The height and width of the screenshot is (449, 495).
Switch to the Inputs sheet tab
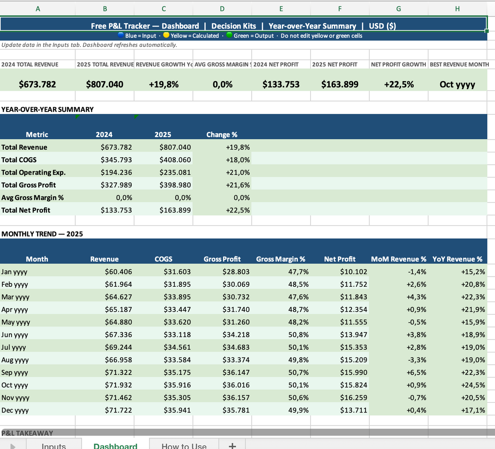point(54,446)
